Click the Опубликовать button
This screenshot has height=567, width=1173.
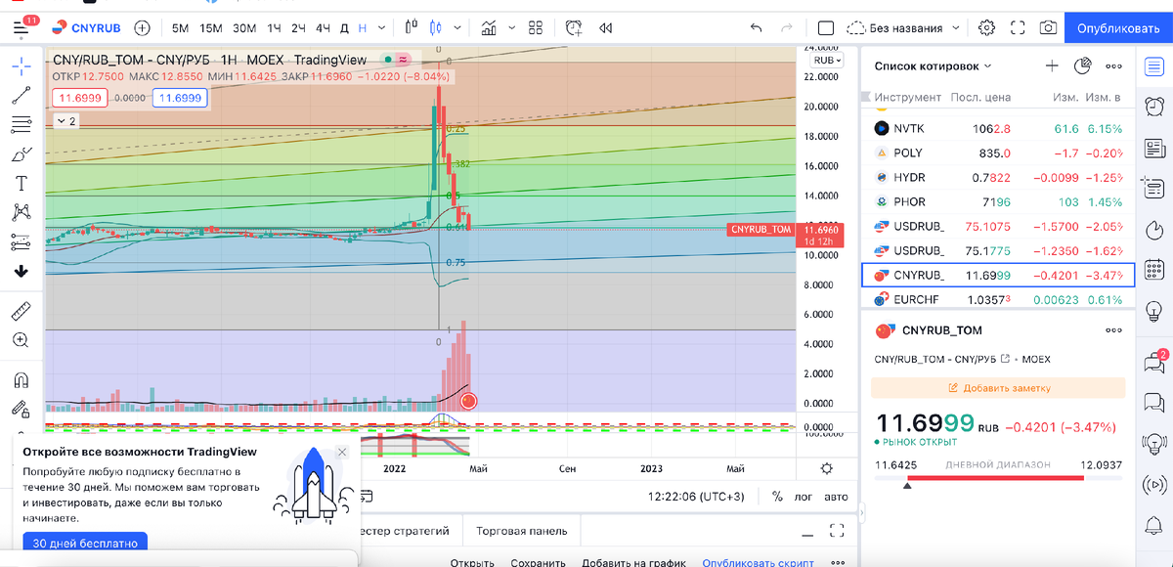(x=1118, y=28)
